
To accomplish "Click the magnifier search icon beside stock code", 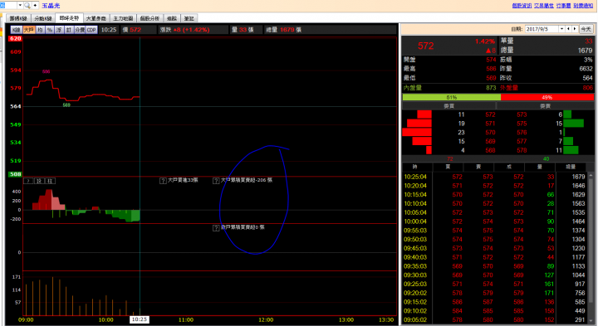I will point(27,5).
